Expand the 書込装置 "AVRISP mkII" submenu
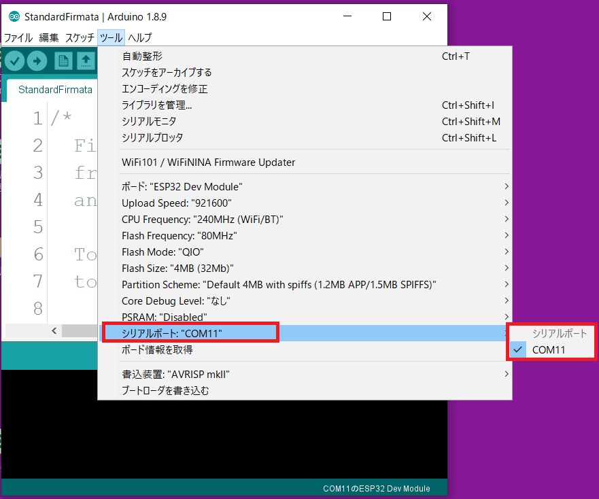Screen dimensions: 599x499 [x=305, y=374]
